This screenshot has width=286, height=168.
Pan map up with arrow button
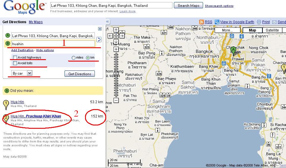116,30
